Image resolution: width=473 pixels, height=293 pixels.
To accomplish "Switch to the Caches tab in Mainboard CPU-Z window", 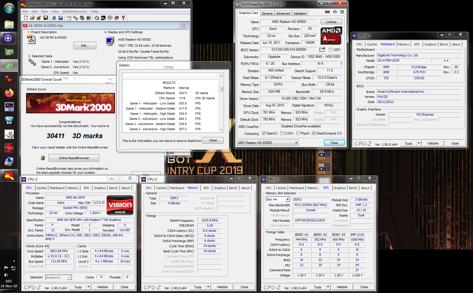I will (x=372, y=44).
